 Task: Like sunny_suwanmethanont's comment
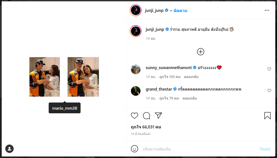269,69
